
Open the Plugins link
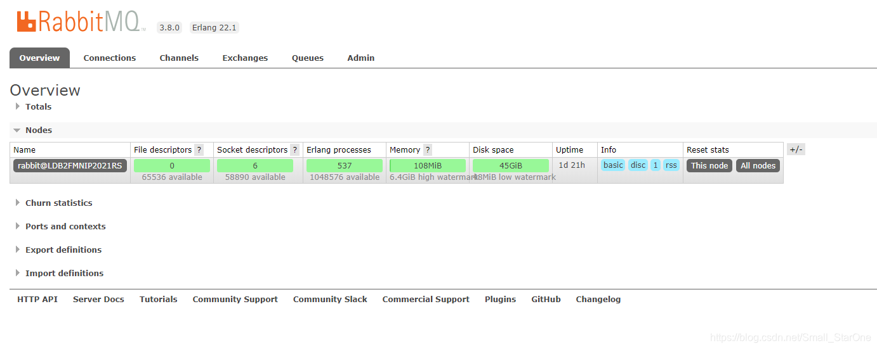(500, 299)
